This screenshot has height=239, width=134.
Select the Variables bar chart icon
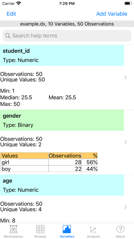(x=67, y=229)
